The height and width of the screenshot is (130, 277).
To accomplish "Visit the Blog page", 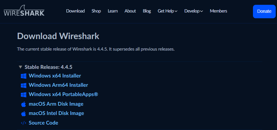I will coord(147,11).
